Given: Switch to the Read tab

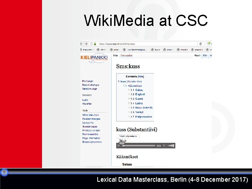Looking at the screenshot, I should (x=197, y=55).
